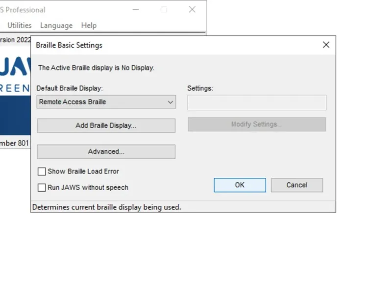Image resolution: width=392 pixels, height=294 pixels.
Task: Click the 'Default Braille Display:' label
Action: 70,88
